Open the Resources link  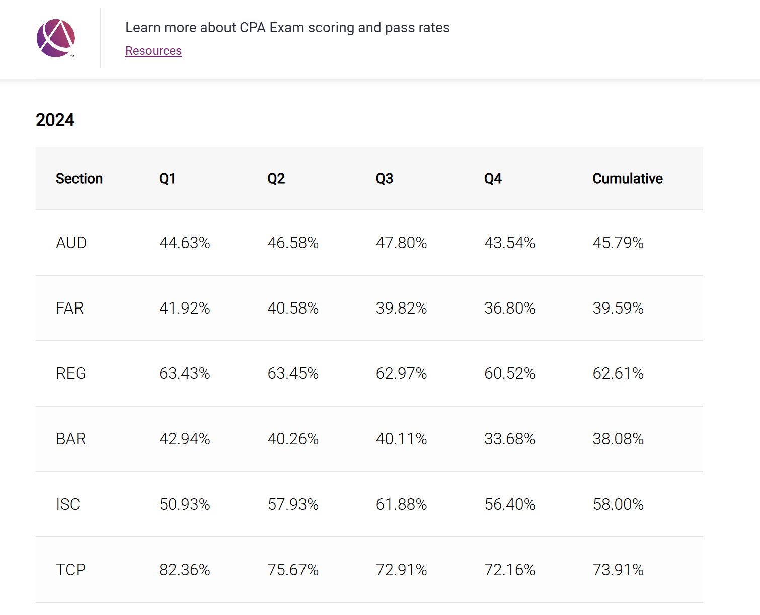[153, 51]
